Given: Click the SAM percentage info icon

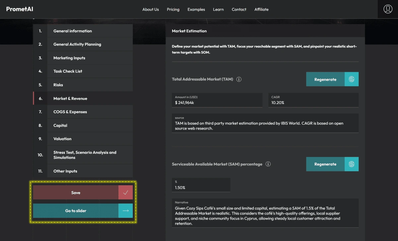Looking at the screenshot, I should tap(268, 164).
